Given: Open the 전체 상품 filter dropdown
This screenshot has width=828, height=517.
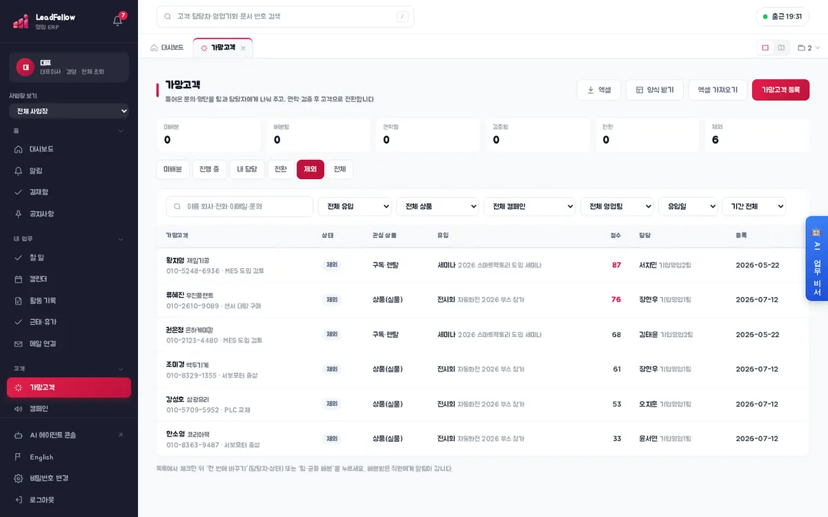Looking at the screenshot, I should pyautogui.click(x=437, y=206).
